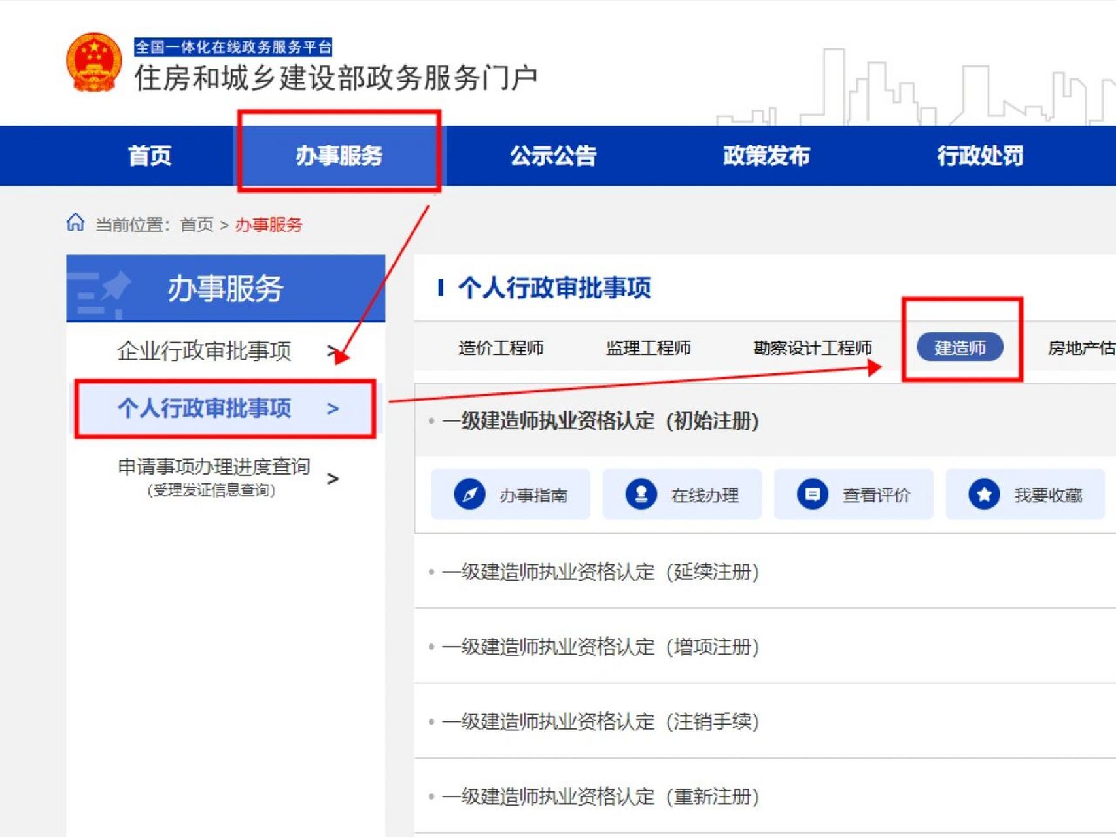Go to 政策发布 in navigation bar

pos(766,156)
